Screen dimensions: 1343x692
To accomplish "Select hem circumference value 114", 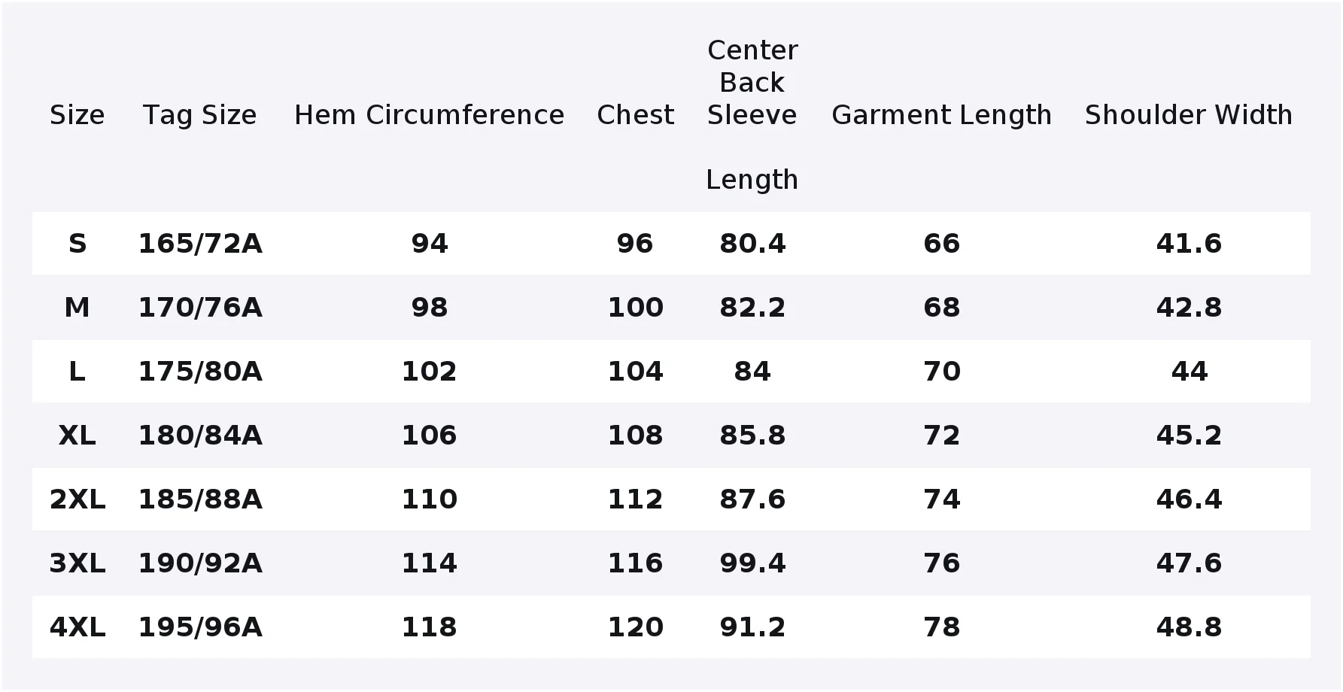I will (x=429, y=563).
